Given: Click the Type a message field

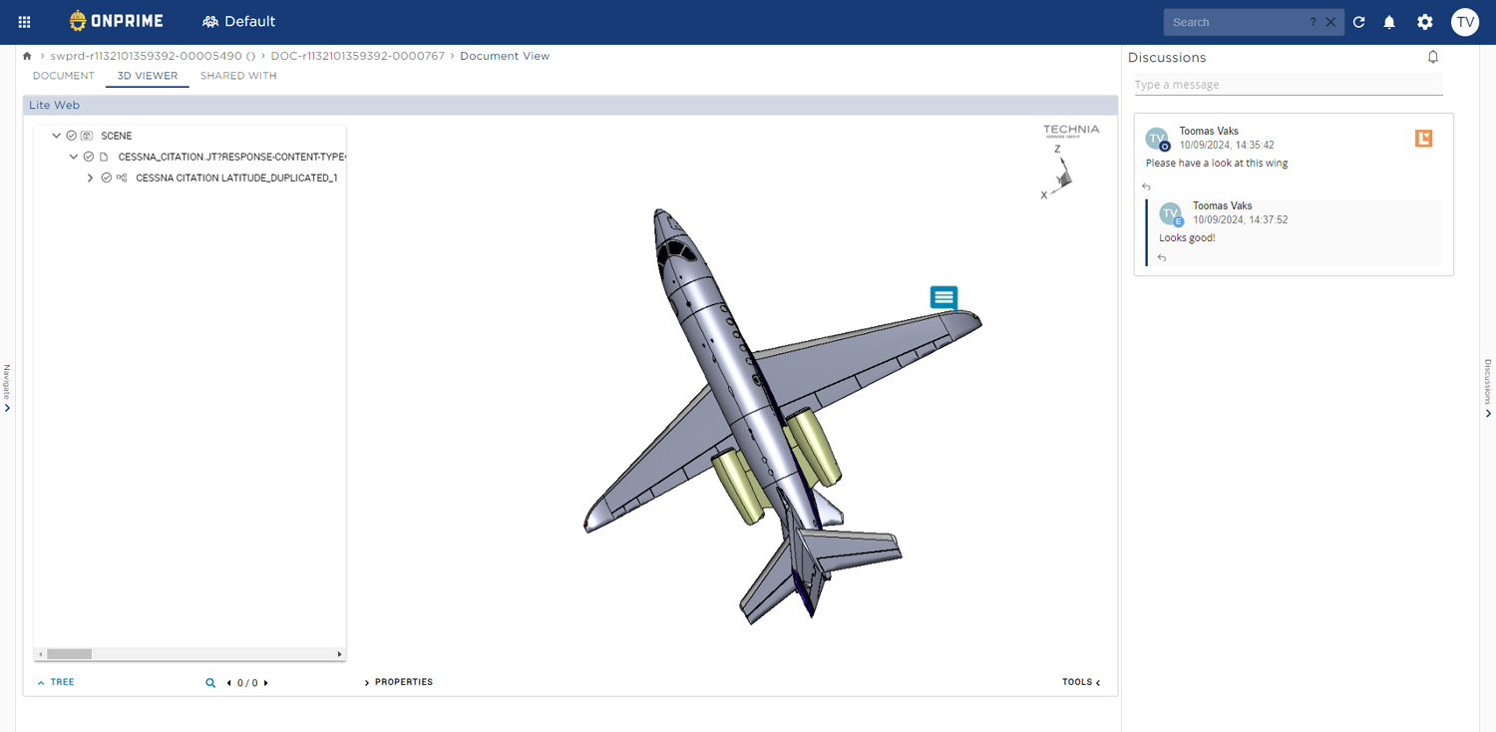Looking at the screenshot, I should (1289, 85).
